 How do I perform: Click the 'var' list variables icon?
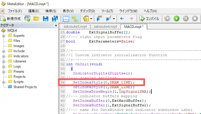click(x=99, y=18)
